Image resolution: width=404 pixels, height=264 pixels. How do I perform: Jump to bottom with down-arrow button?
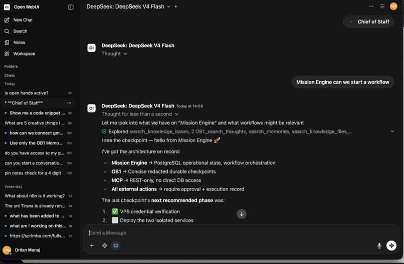pos(242,214)
